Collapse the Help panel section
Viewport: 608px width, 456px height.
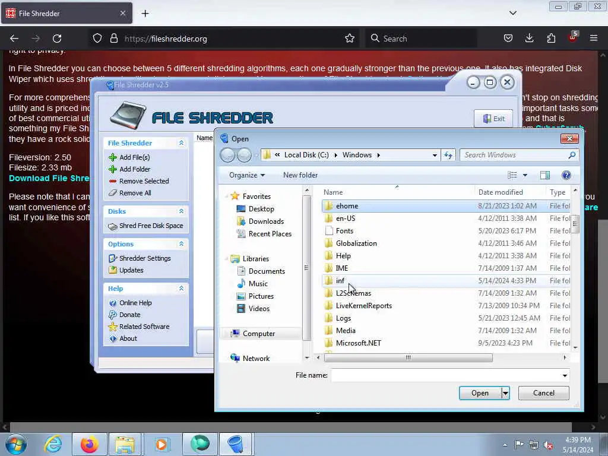pos(181,289)
